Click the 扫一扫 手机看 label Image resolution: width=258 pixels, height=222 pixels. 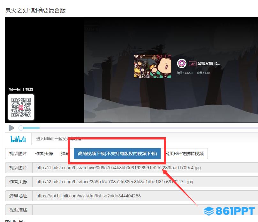pos(21,90)
